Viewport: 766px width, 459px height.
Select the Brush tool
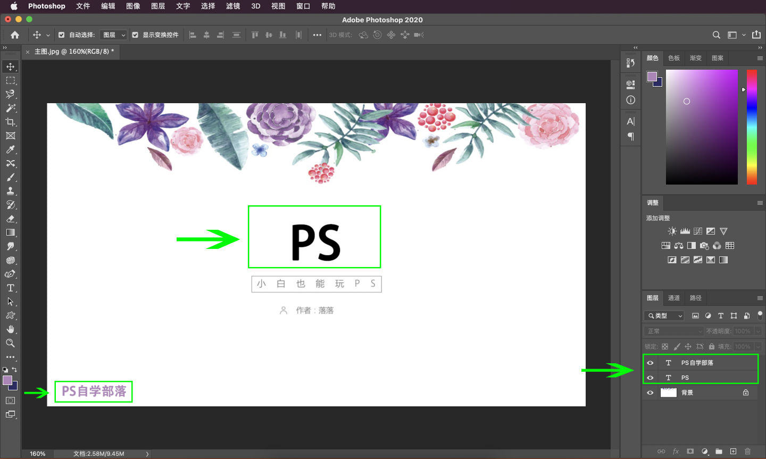[10, 177]
